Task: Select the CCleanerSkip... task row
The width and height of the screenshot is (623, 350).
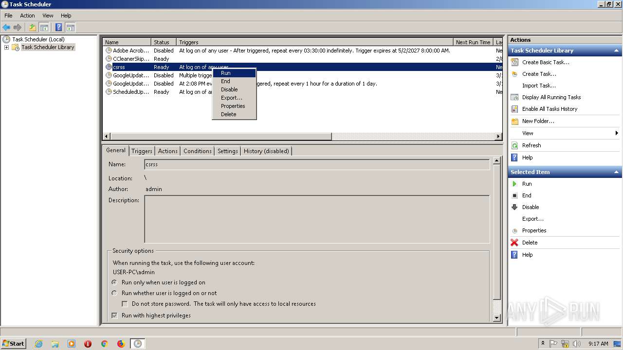Action: (302, 59)
